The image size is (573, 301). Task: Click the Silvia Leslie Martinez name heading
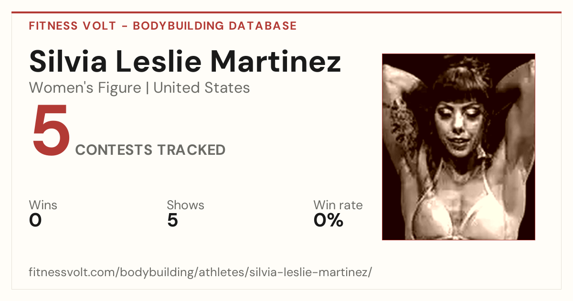point(185,61)
